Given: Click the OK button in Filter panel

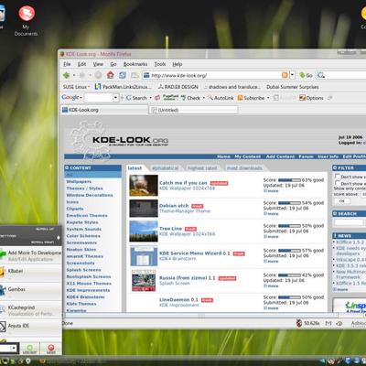Looking at the screenshot, I should pyautogui.click(x=342, y=201).
